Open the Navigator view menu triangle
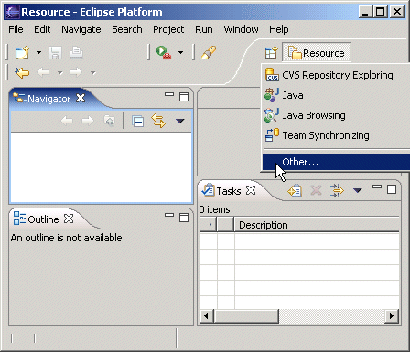This screenshot has height=352, width=410. click(x=180, y=121)
